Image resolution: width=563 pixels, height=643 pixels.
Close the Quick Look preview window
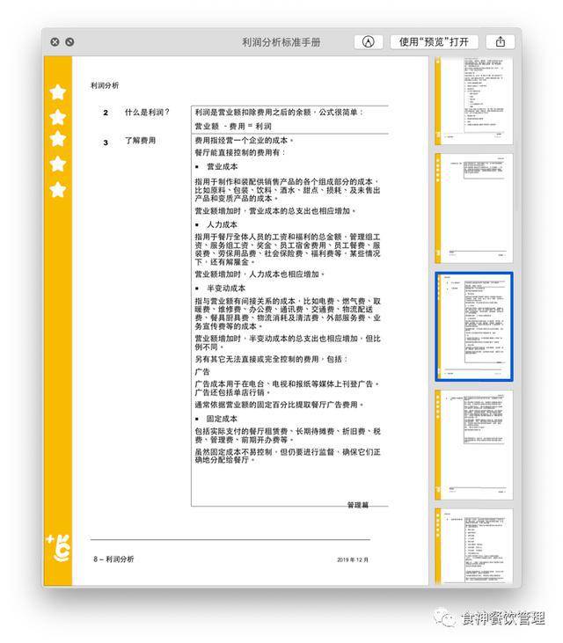pyautogui.click(x=55, y=41)
